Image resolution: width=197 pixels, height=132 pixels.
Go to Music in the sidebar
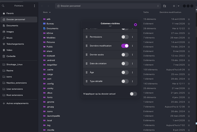coord(19,38)
